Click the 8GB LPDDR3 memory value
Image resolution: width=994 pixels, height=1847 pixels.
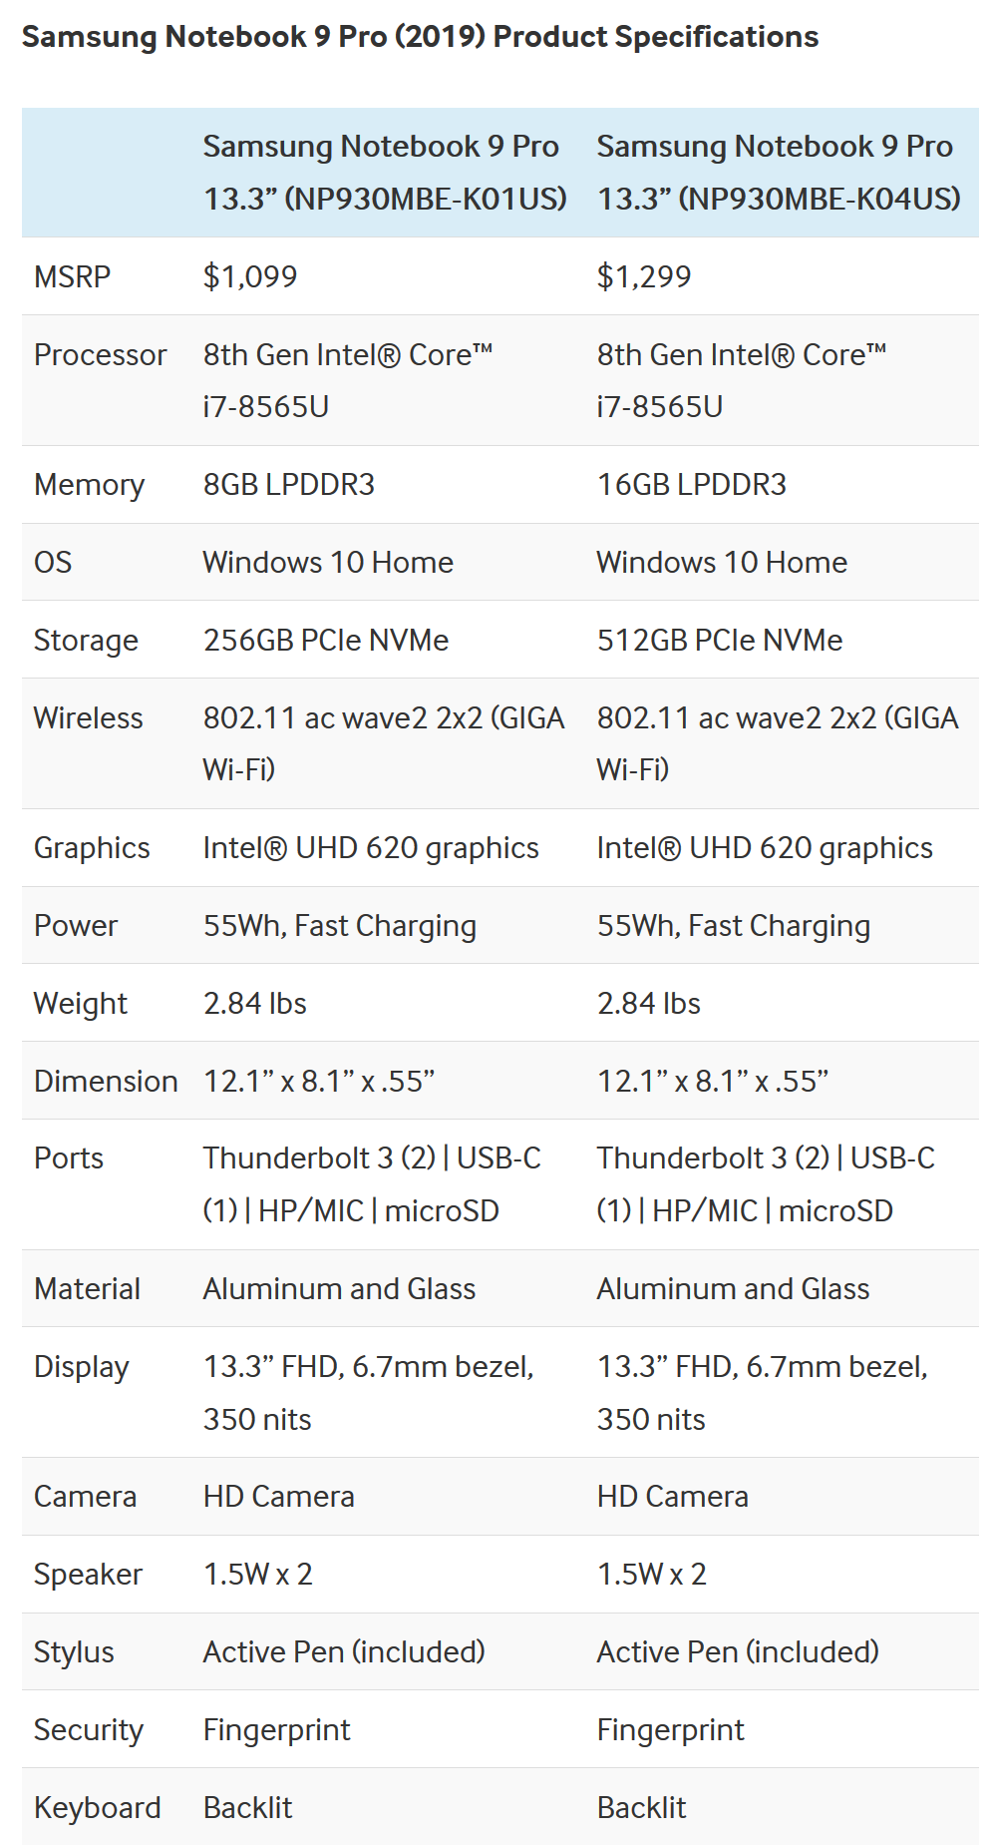pyautogui.click(x=289, y=484)
